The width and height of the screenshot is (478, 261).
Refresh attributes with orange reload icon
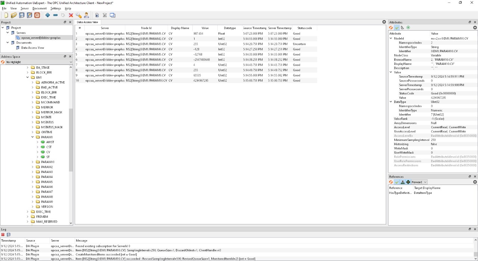[391, 28]
